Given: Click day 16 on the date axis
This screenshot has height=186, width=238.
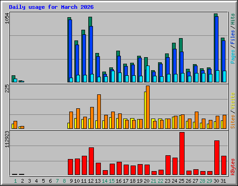Looking at the screenshot, I should click(119, 181).
